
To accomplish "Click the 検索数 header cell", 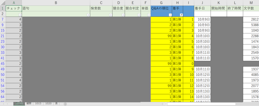I will click(101, 8).
